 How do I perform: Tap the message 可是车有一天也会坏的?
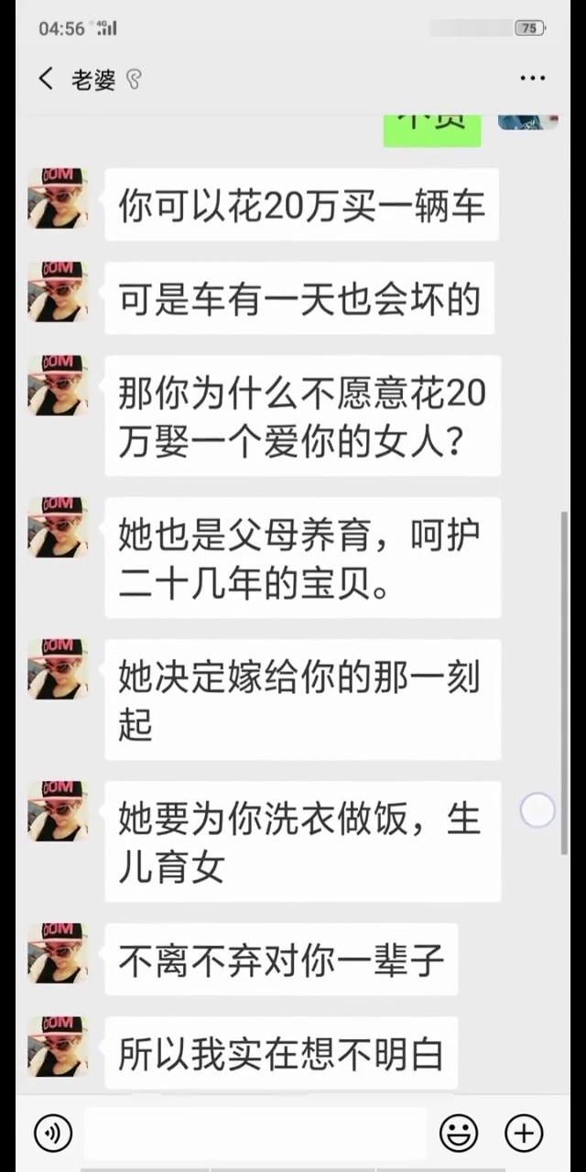click(x=299, y=298)
